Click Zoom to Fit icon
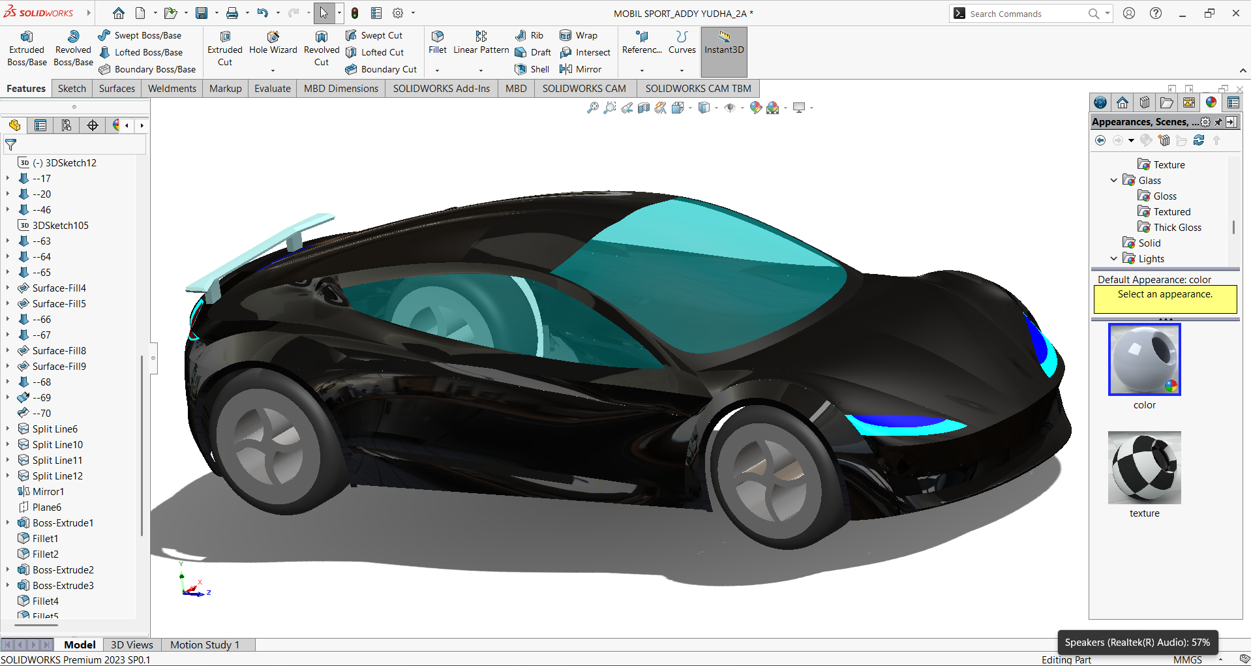The image size is (1251, 666). (x=592, y=108)
